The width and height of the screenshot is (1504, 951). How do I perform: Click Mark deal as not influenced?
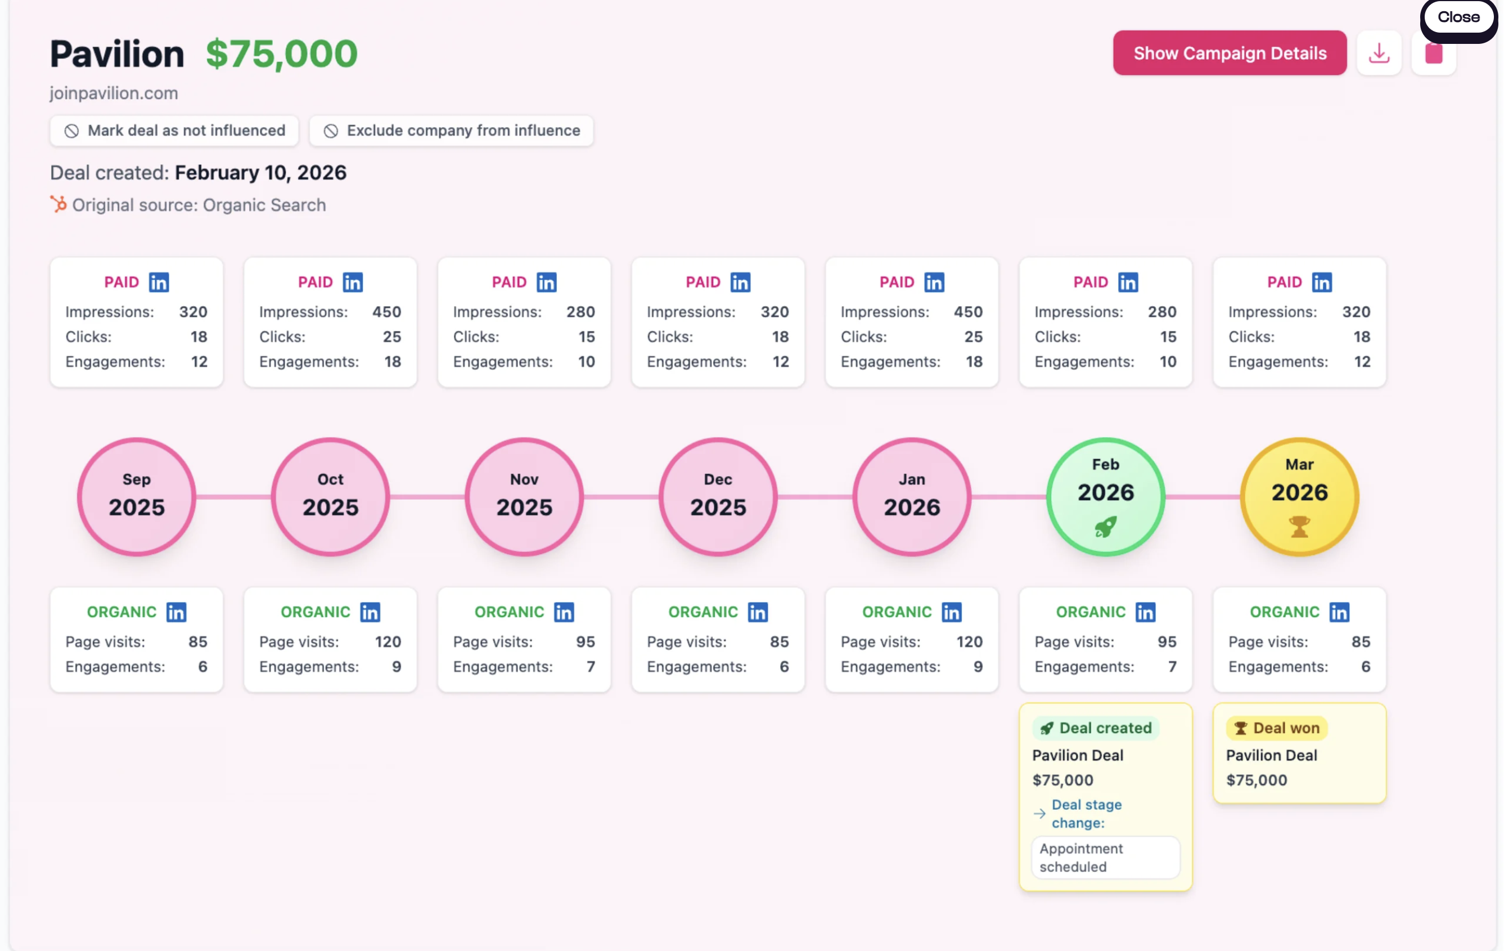pyautogui.click(x=174, y=131)
